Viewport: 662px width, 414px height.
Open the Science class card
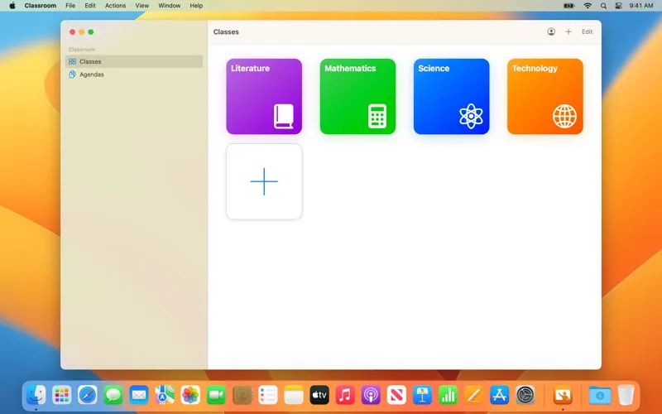coord(451,96)
